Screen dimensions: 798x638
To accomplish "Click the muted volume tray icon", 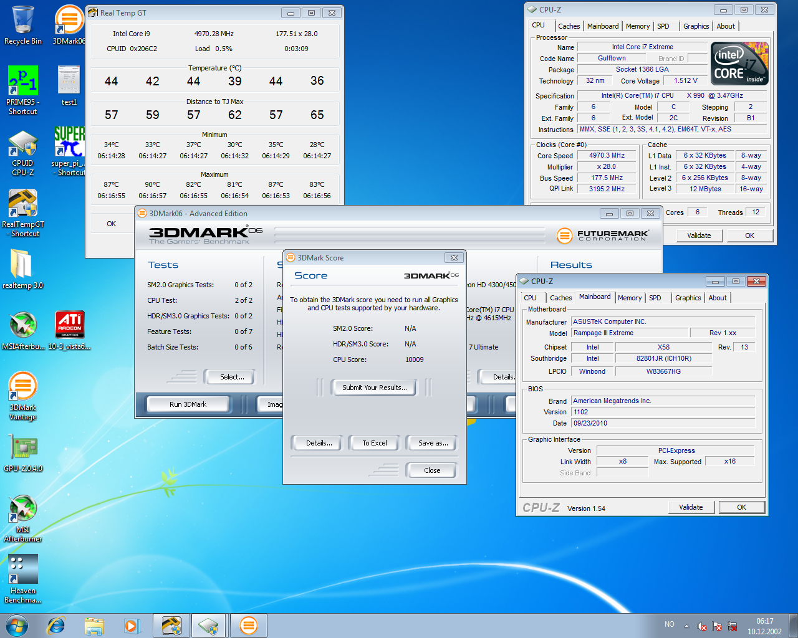I will pos(702,626).
